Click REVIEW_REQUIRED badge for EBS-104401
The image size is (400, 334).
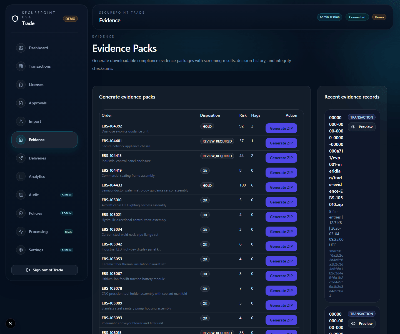tap(217, 141)
